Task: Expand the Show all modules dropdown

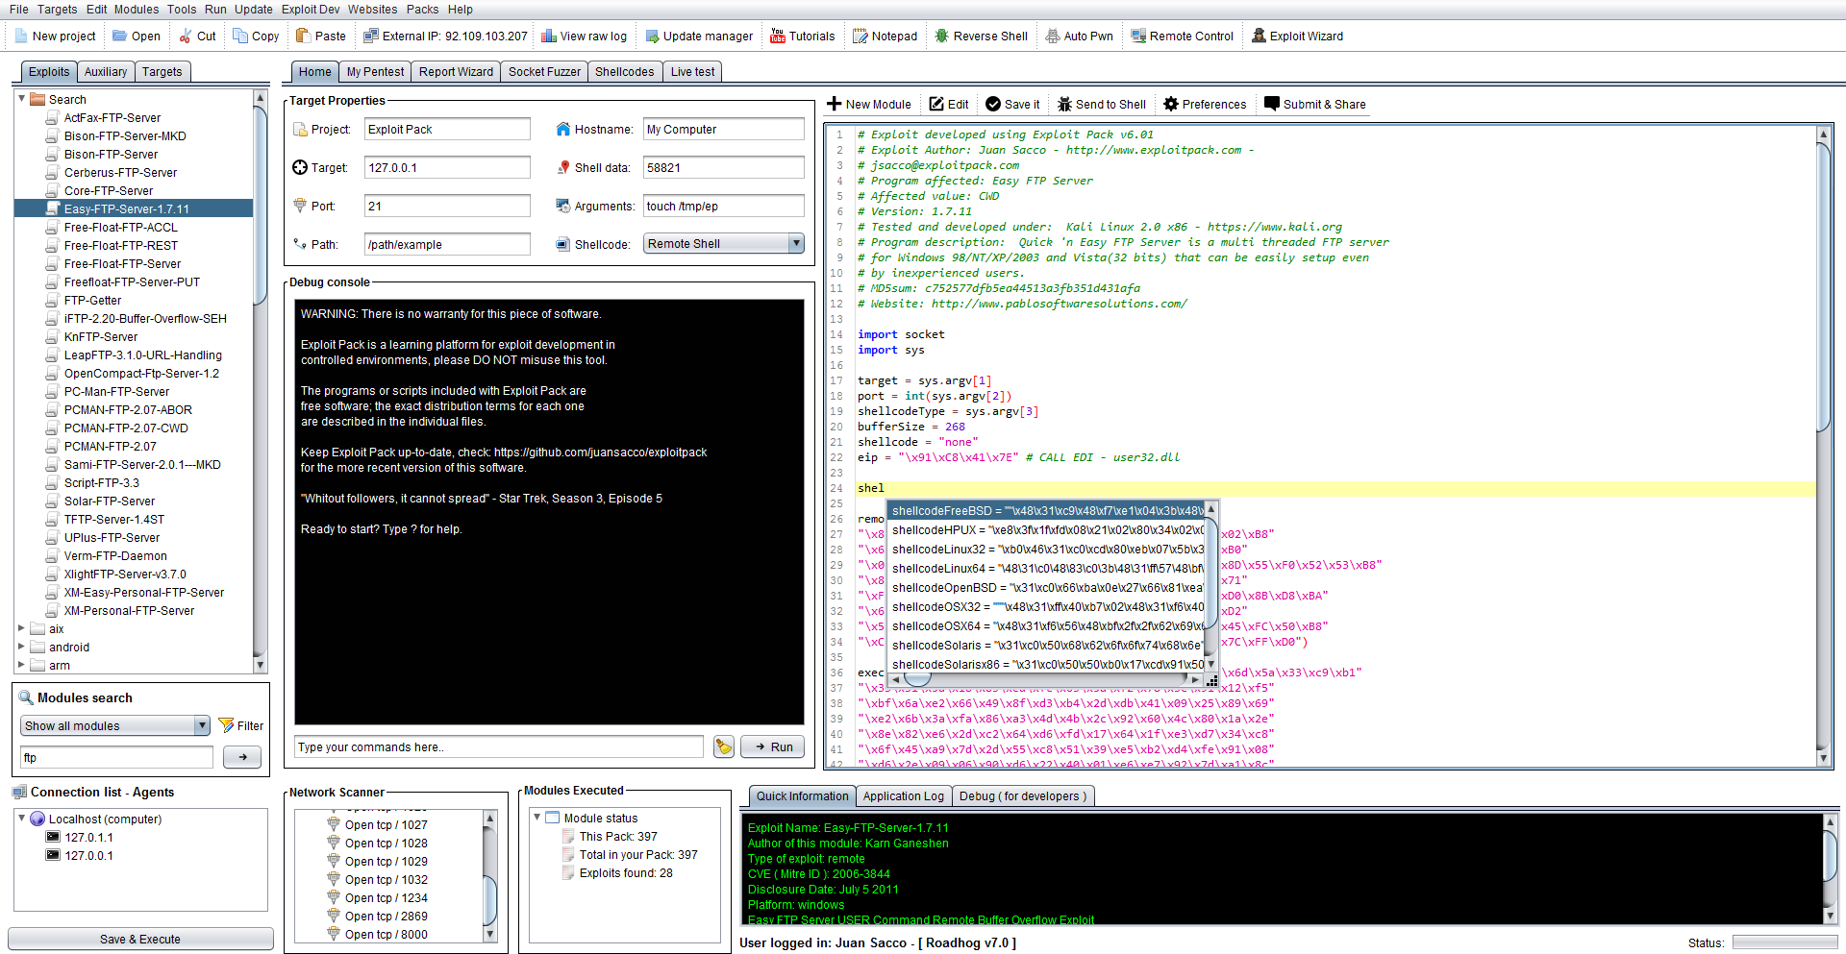Action: (202, 726)
